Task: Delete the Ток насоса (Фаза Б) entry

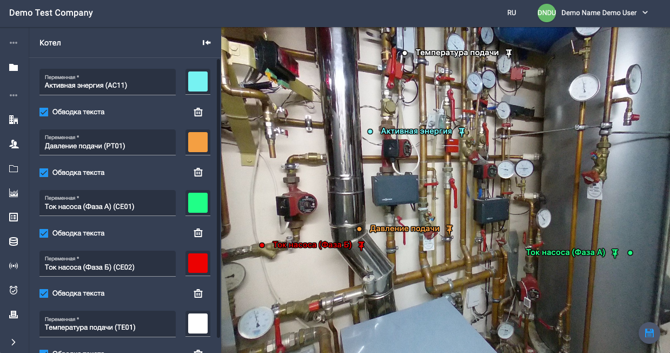Action: pyautogui.click(x=198, y=293)
